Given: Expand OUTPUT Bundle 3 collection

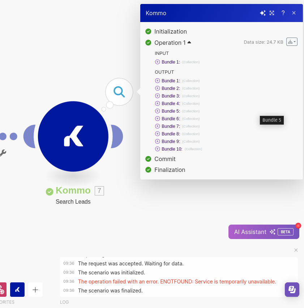Looking at the screenshot, I should click(158, 96).
